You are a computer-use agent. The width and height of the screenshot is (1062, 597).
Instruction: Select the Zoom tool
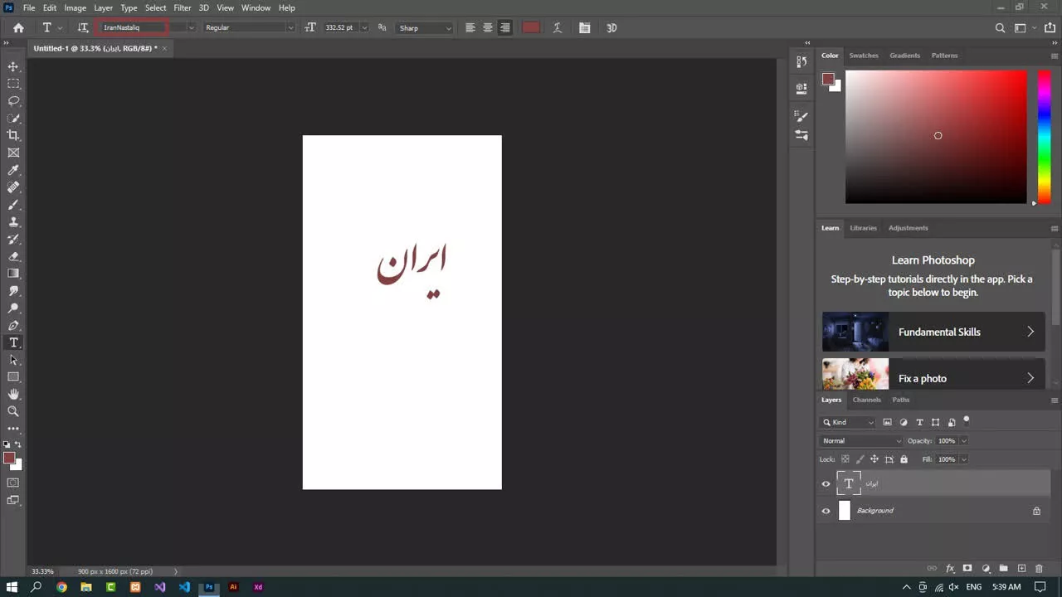13,411
